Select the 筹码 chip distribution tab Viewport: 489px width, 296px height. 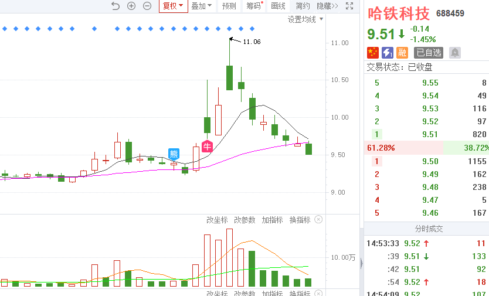(x=253, y=6)
